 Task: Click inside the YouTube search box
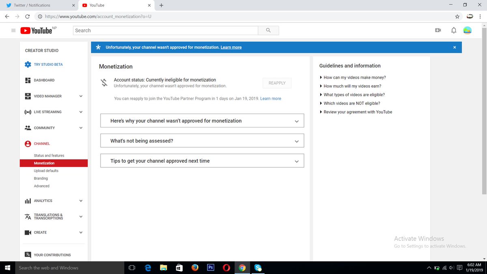tap(166, 30)
